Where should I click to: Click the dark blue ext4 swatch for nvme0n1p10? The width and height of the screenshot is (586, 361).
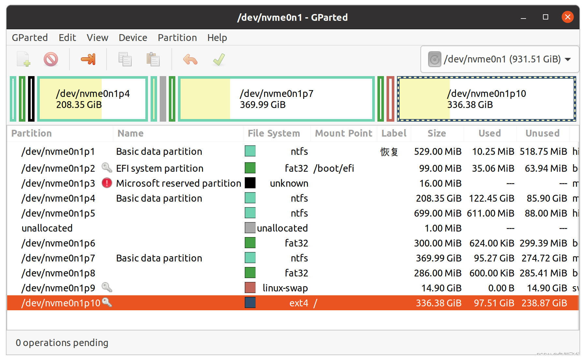(x=250, y=302)
